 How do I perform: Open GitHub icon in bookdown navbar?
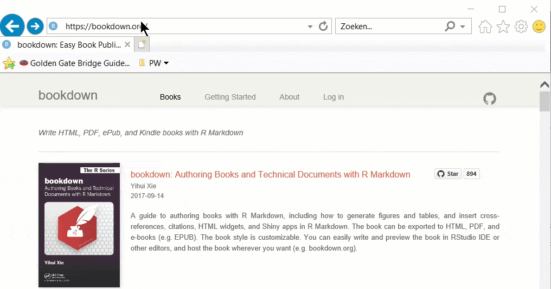point(489,98)
